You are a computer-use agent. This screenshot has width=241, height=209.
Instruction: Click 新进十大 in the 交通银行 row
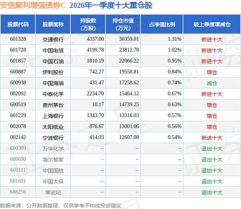point(212,40)
